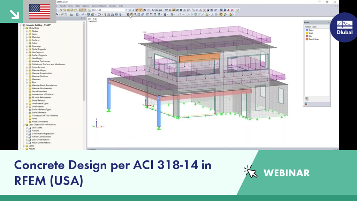
Task: Click the WEBINAR label in banner
Action: [x=287, y=173]
